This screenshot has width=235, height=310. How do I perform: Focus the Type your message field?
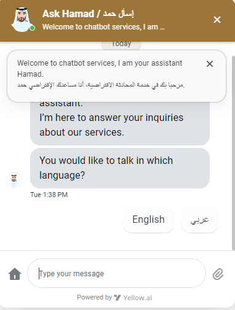[x=116, y=273]
